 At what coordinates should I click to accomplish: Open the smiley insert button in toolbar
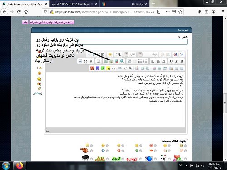pos(110,54)
